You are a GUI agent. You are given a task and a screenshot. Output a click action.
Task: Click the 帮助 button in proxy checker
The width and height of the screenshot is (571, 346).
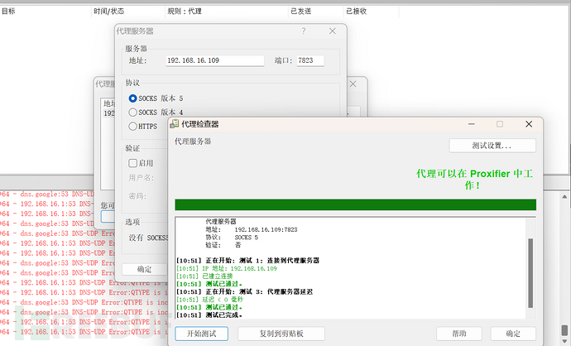[x=458, y=334]
